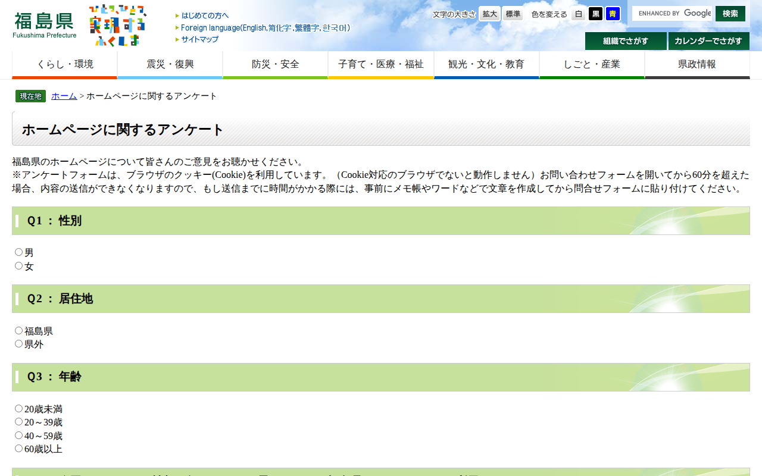This screenshot has width=762, height=476.
Task: Select 女 for gender
Action: (x=19, y=266)
